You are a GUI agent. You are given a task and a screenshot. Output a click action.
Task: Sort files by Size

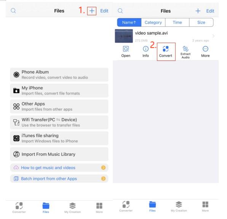coord(201,22)
